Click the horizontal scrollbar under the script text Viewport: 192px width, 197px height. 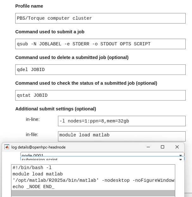pyautogui.click(x=93, y=193)
